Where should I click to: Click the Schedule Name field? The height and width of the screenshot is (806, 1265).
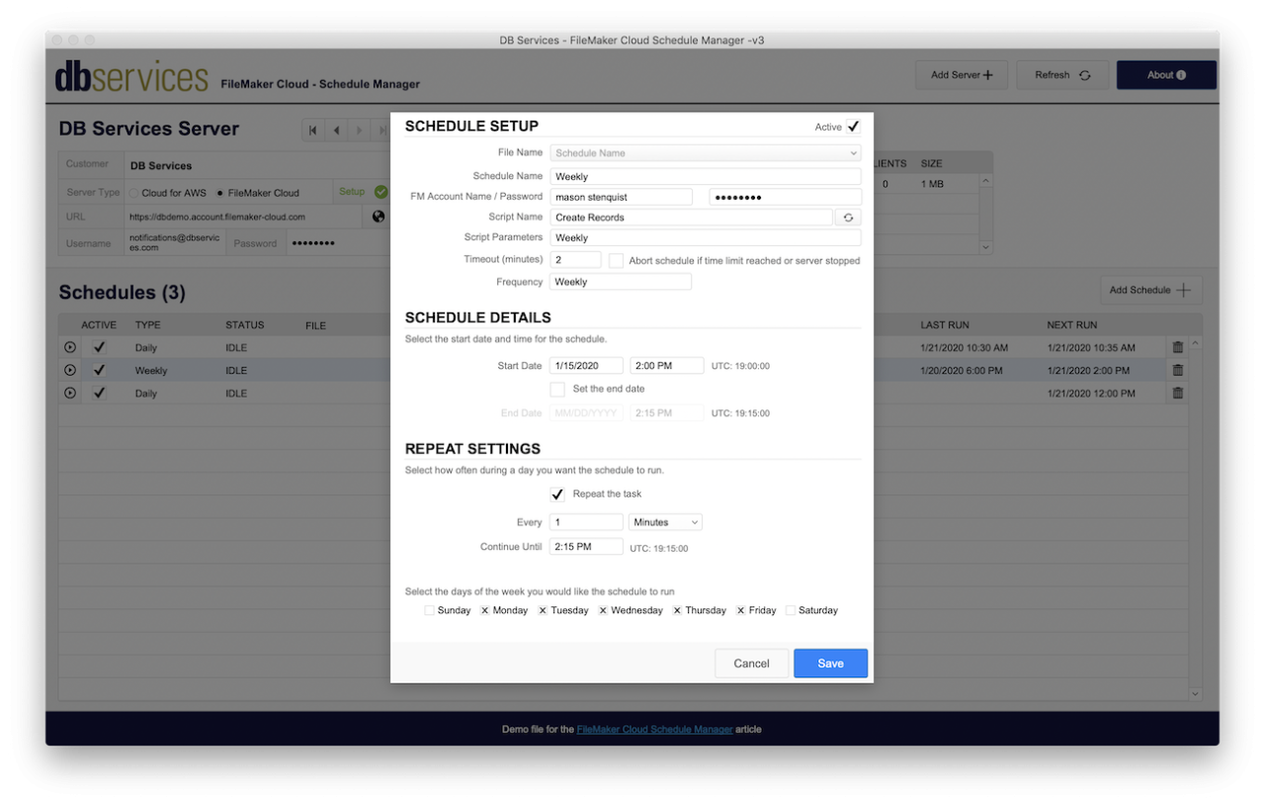click(x=706, y=176)
